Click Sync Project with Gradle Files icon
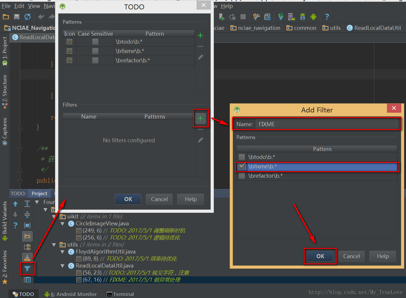Screen dimensions: 406x298 [x=281, y=17]
